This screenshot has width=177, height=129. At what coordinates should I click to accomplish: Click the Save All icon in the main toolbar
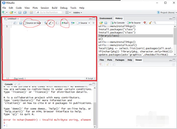[x=25, y=12]
